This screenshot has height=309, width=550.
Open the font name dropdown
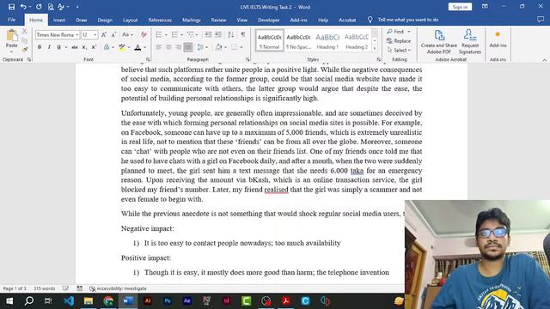coord(76,34)
